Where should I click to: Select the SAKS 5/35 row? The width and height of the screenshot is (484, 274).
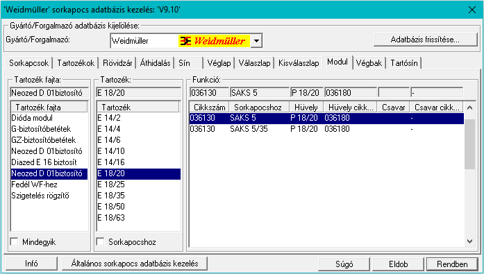click(x=326, y=129)
